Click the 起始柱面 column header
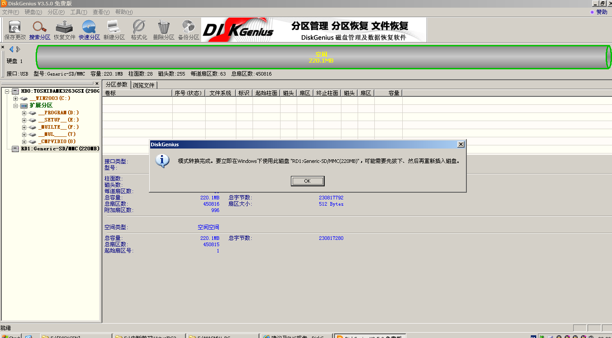This screenshot has height=338, width=612. 267,93
